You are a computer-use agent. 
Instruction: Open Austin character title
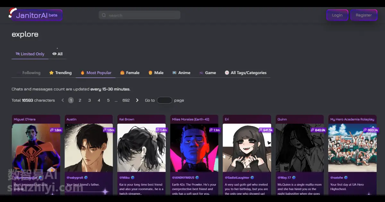72,119
